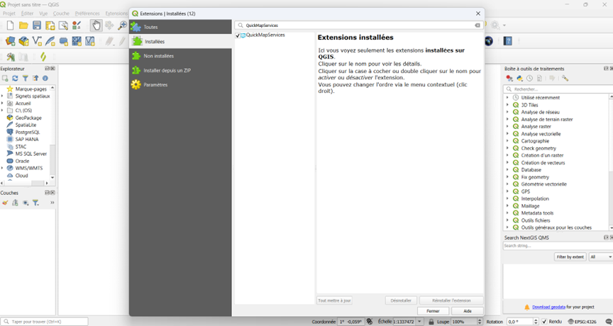
Task: Expand the Analyse vectorielle toolbox group
Action: pyautogui.click(x=508, y=134)
